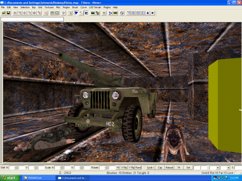
Task: Click the Cap button
Action: [x=160, y=167]
